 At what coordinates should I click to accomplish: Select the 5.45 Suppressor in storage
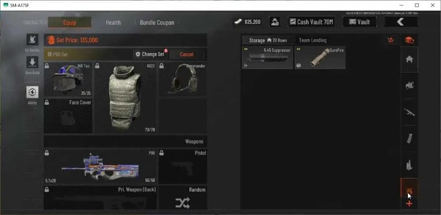pos(267,57)
